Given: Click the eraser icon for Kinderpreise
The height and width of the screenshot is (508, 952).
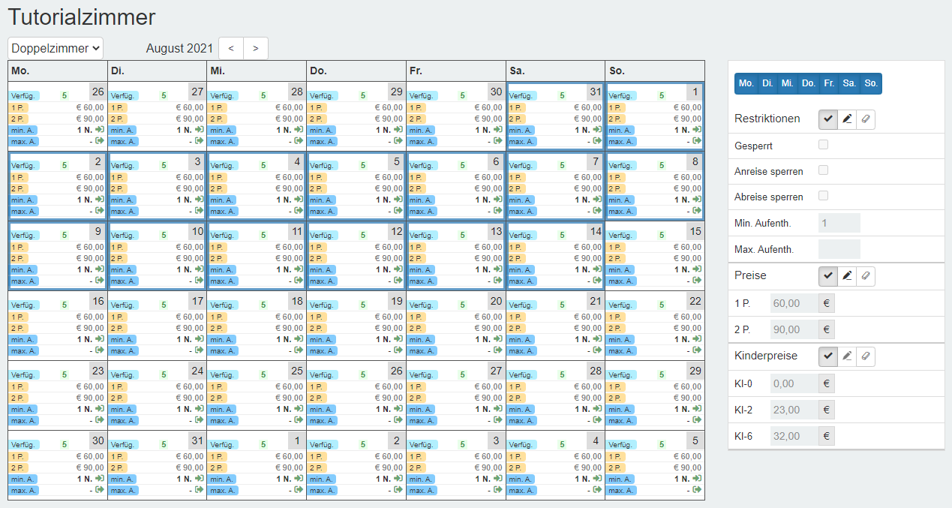Looking at the screenshot, I should click(x=866, y=356).
